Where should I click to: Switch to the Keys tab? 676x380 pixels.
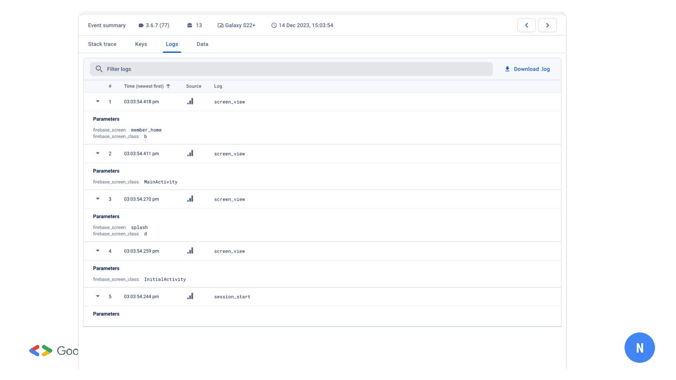pos(141,44)
